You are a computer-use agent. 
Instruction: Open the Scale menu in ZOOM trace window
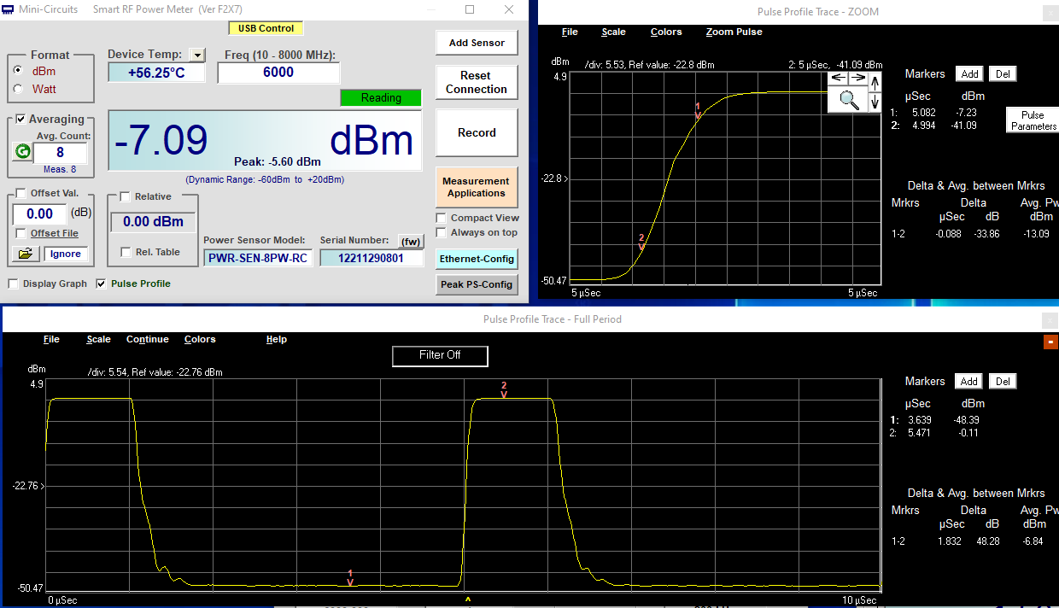[x=613, y=32]
